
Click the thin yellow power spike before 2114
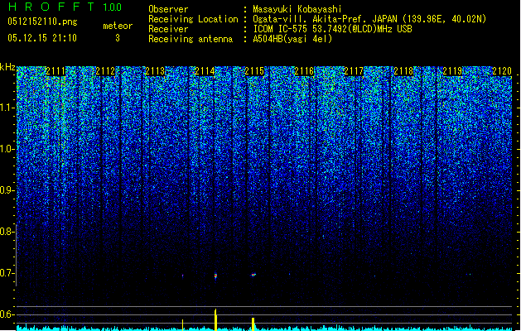pos(183,325)
